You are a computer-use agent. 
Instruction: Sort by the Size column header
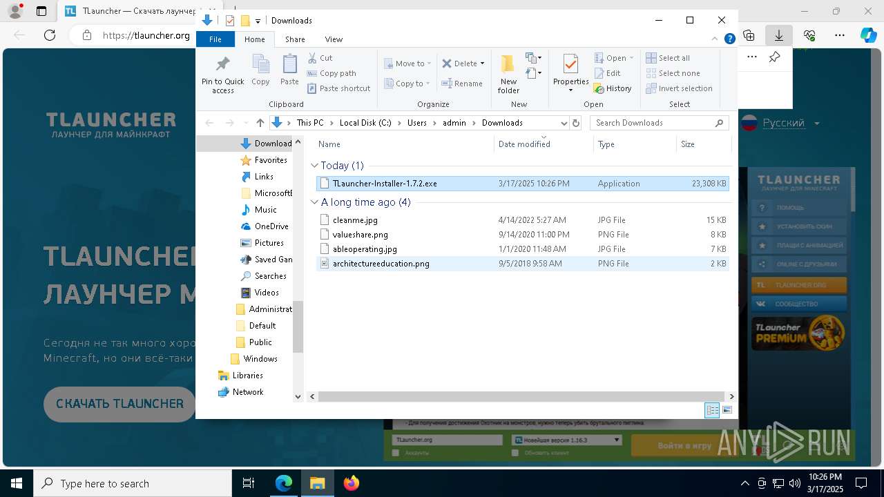click(703, 144)
